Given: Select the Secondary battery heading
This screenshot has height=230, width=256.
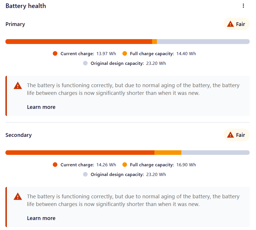Looking at the screenshot, I should click(x=19, y=135).
